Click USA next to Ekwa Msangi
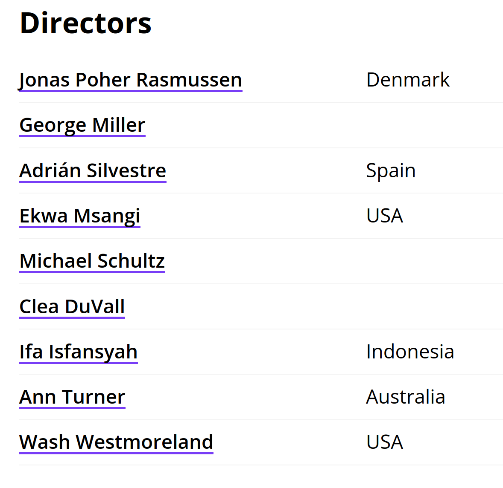 click(385, 216)
